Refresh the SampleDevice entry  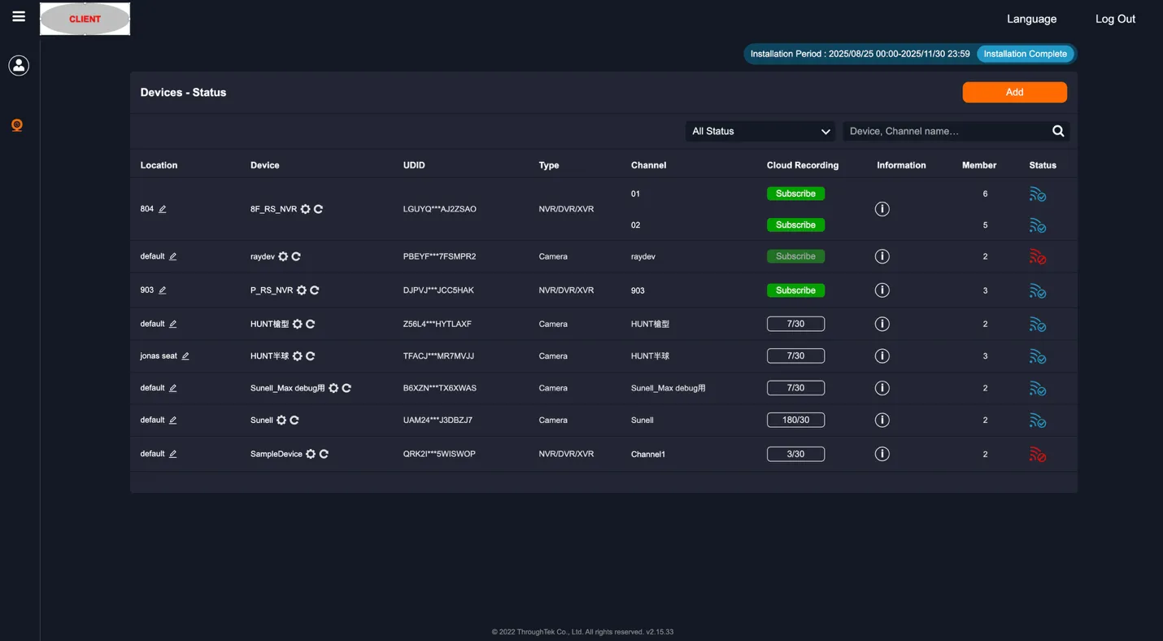[323, 454]
